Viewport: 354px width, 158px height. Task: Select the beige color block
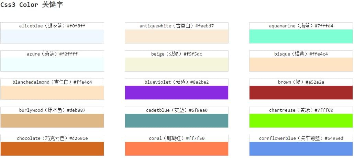177,64
